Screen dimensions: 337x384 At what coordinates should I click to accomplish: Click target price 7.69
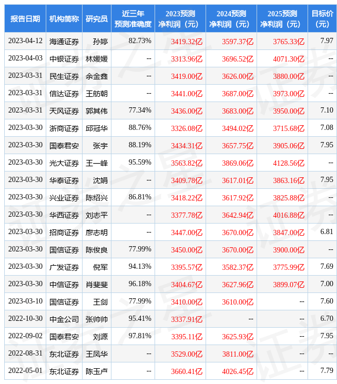[326, 267]
